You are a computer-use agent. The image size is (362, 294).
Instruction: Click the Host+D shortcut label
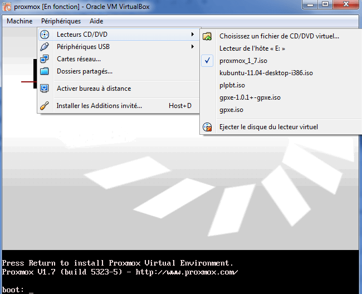180,106
